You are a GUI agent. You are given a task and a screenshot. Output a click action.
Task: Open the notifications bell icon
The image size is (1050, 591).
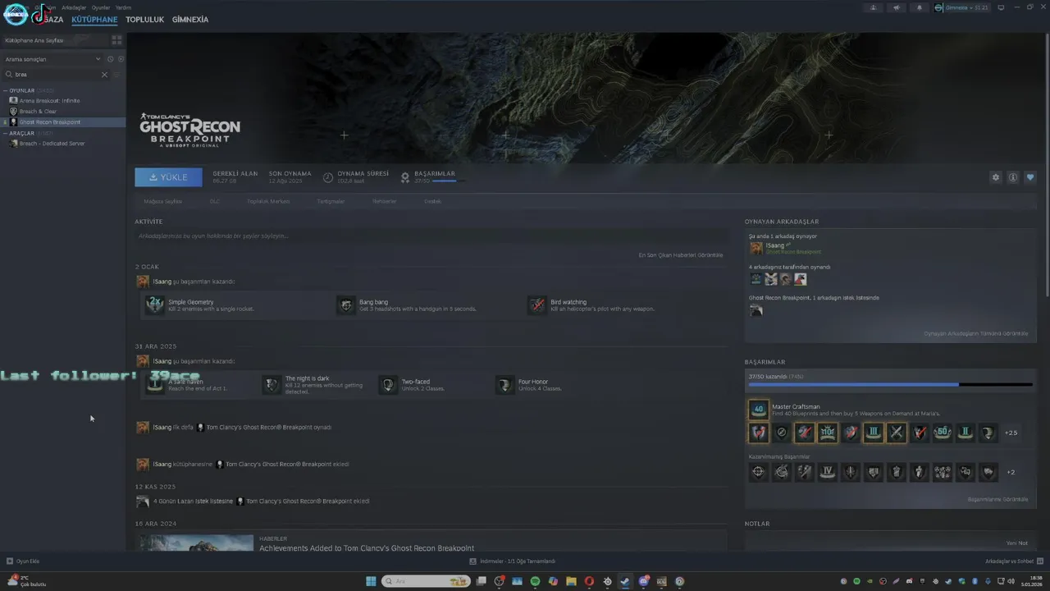coord(919,7)
